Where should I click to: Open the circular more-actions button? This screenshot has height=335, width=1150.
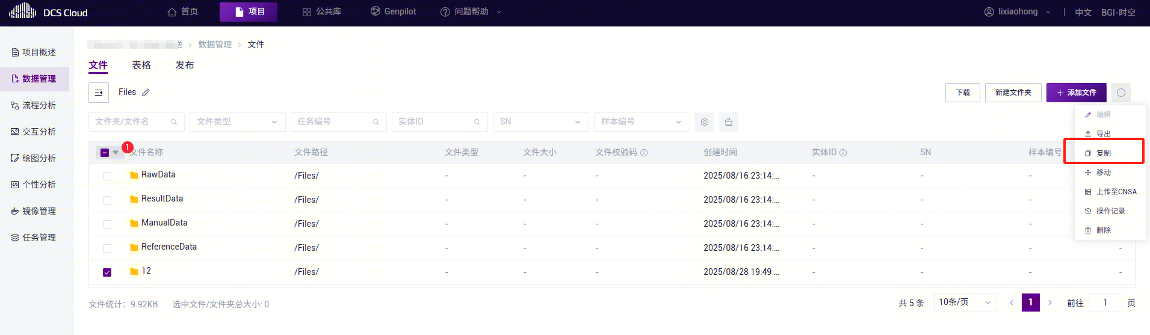point(1121,93)
